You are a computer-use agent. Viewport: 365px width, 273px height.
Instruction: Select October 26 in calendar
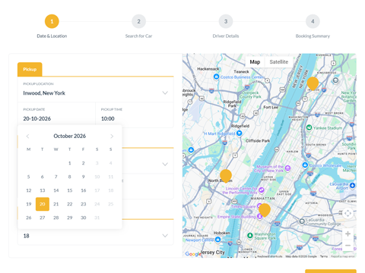point(29,218)
